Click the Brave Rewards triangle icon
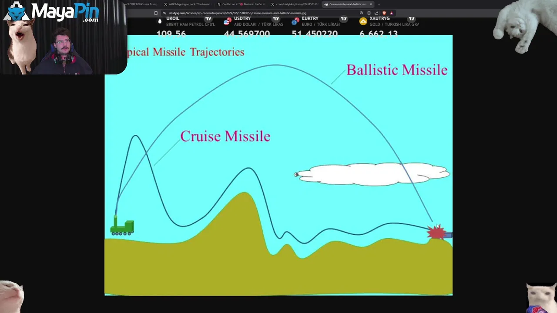This screenshot has height=313, width=557. coord(391,13)
